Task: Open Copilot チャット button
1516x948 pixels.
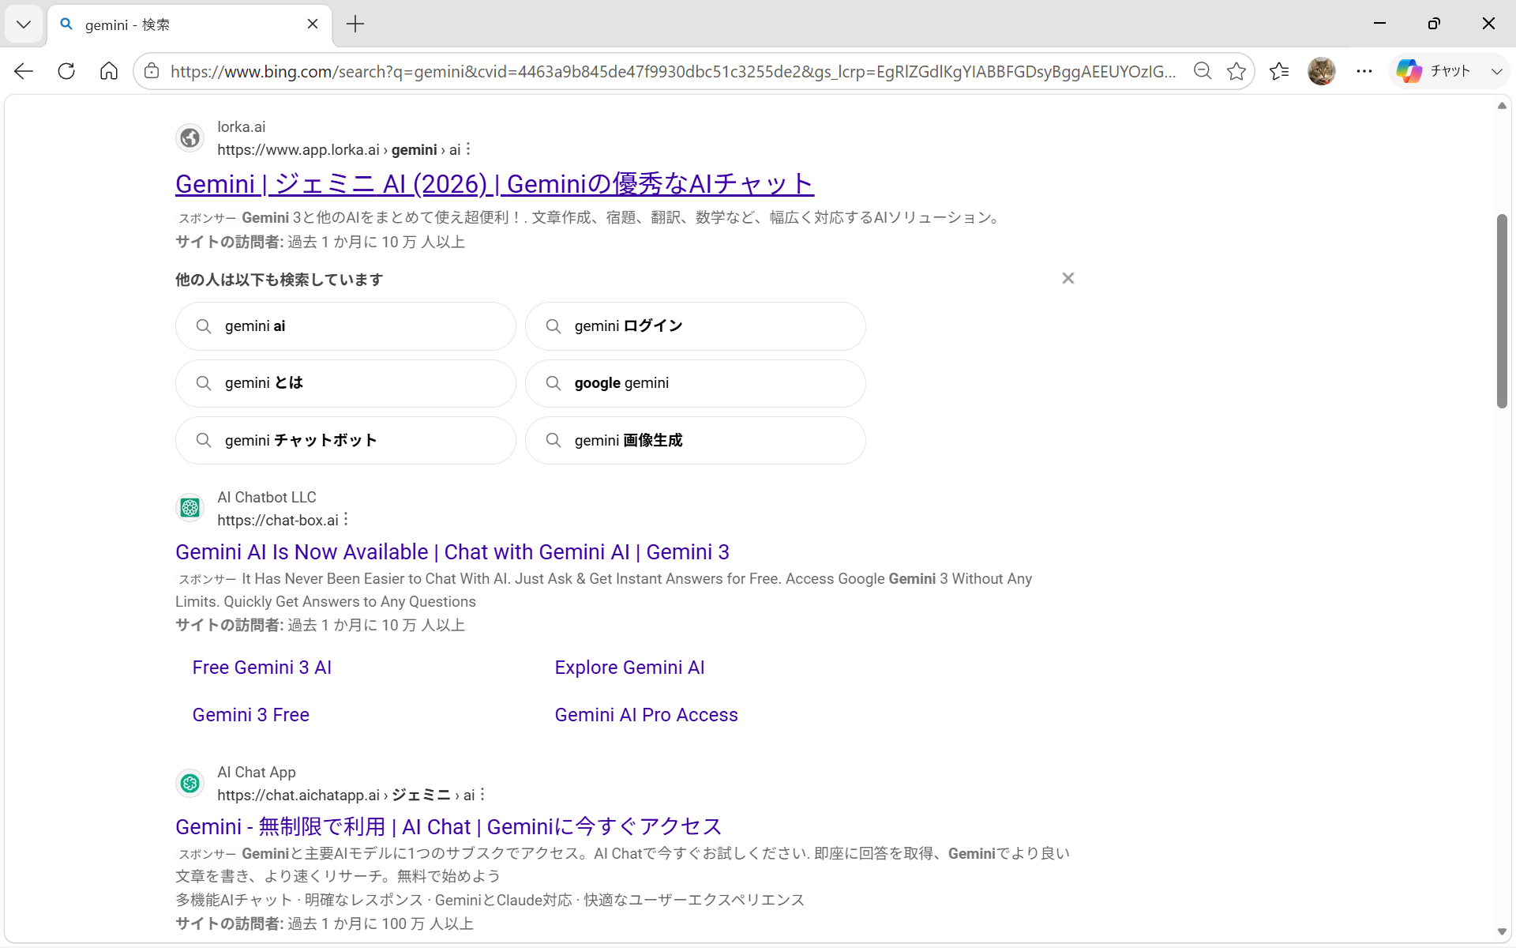Action: (x=1434, y=71)
